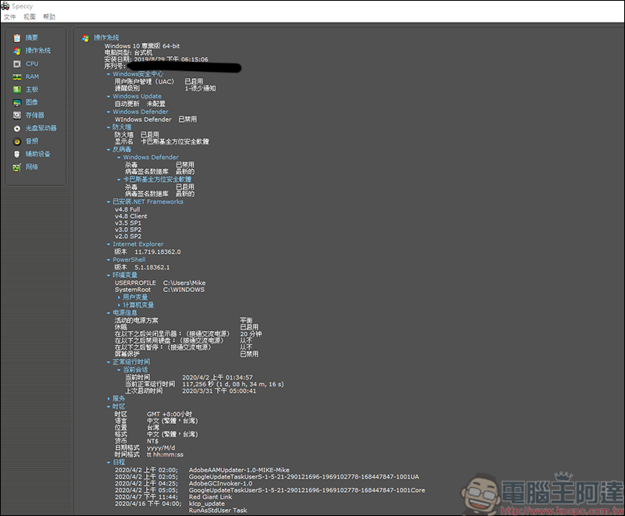Select the 'C:\Users\Mike' USERPROFILE value
The height and width of the screenshot is (516, 625).
point(184,283)
